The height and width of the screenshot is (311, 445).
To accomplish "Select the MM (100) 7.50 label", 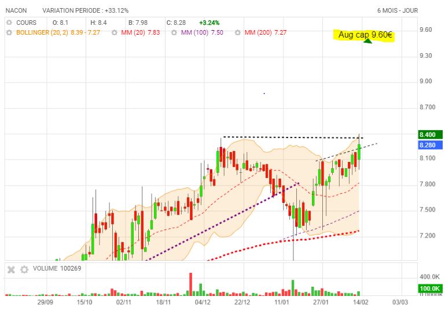I will tap(202, 32).
